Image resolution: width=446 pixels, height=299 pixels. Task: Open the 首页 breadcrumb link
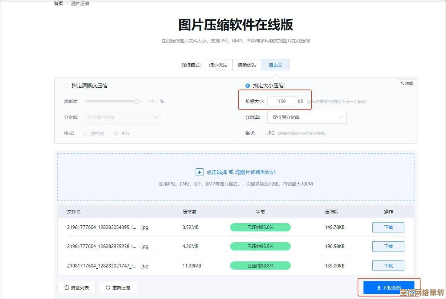tap(58, 4)
